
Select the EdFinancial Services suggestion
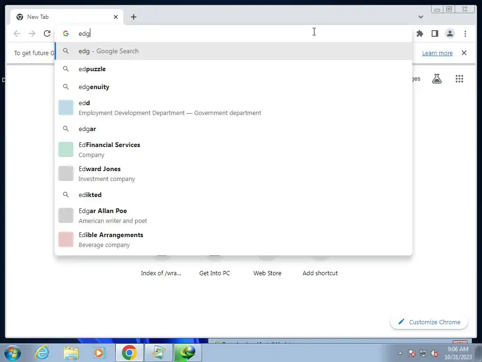point(233,149)
